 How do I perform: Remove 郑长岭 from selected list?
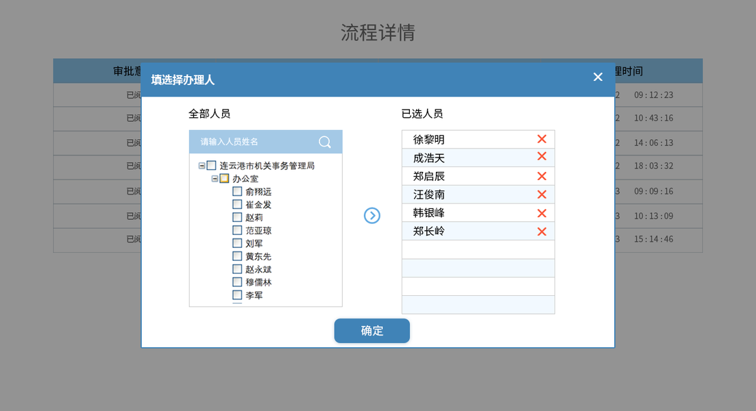pos(541,232)
